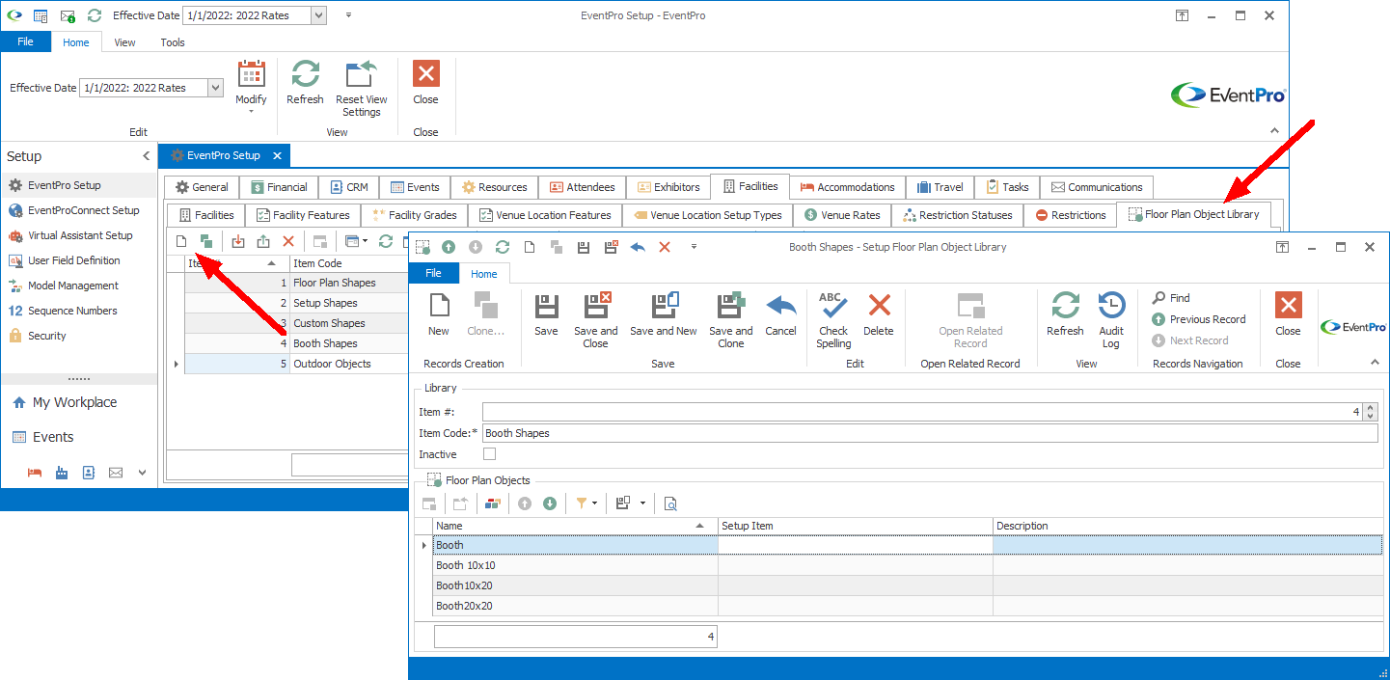
Task: Open the Audit Log
Action: [x=1111, y=320]
